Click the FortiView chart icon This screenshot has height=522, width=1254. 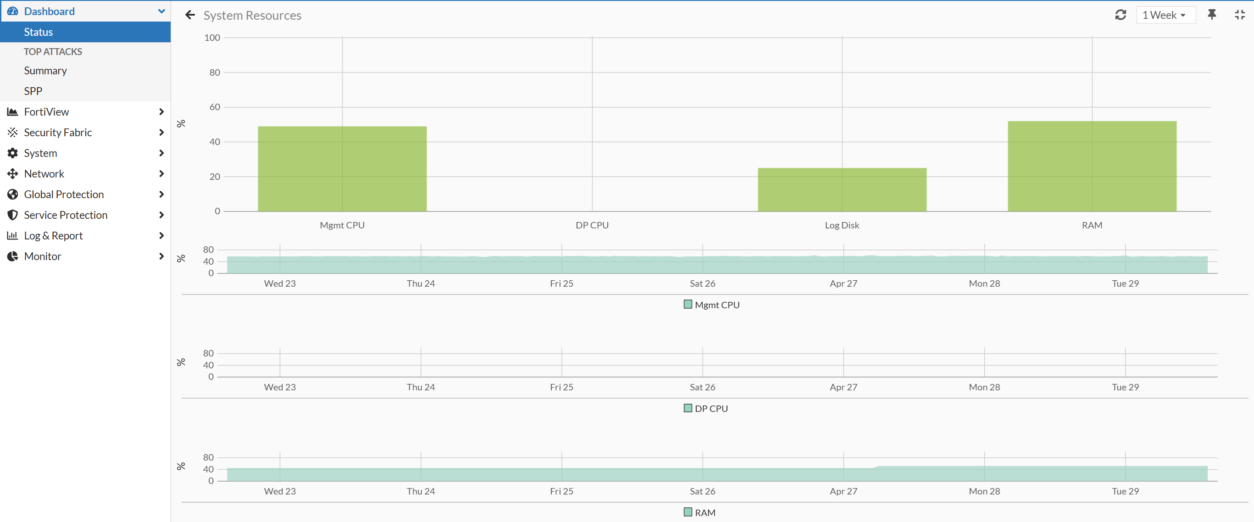tap(13, 112)
